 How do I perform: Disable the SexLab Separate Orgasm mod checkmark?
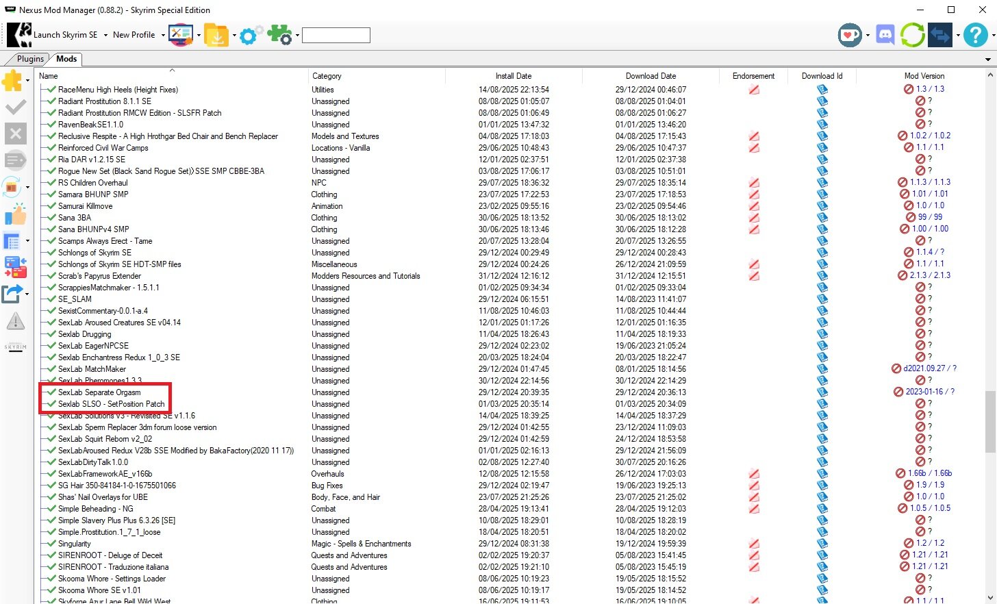click(x=51, y=392)
